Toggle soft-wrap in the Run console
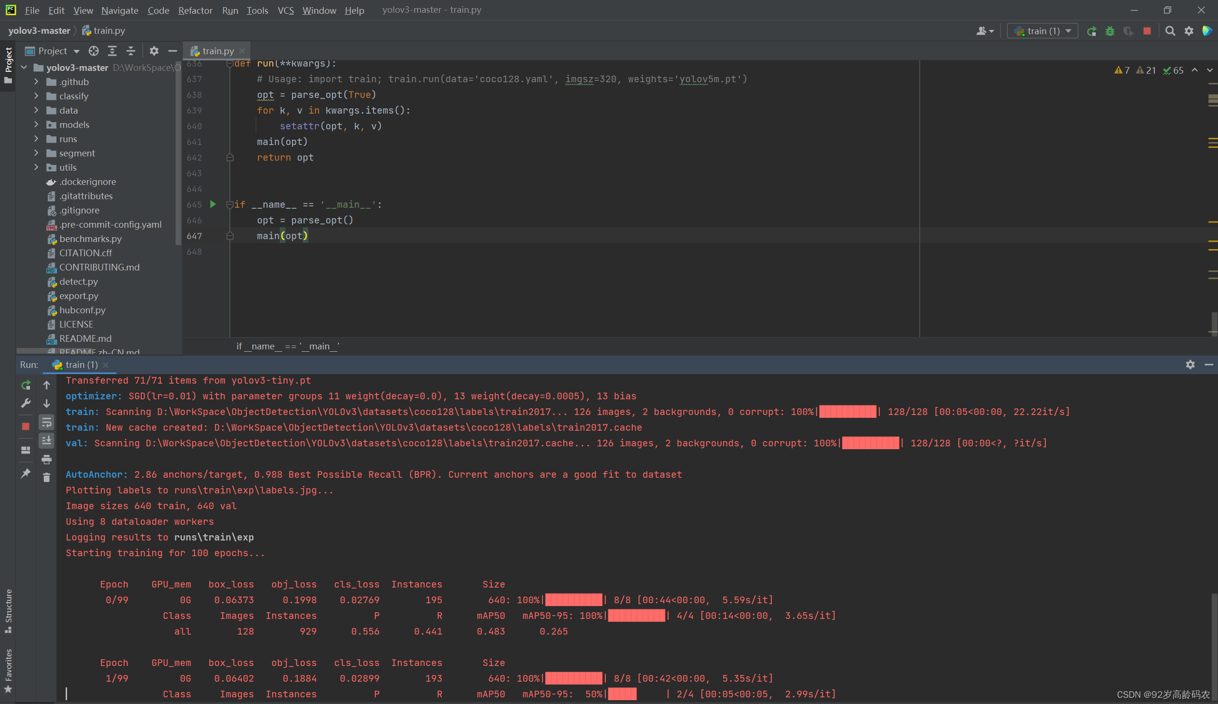Viewport: 1218px width, 704px height. 47,423
